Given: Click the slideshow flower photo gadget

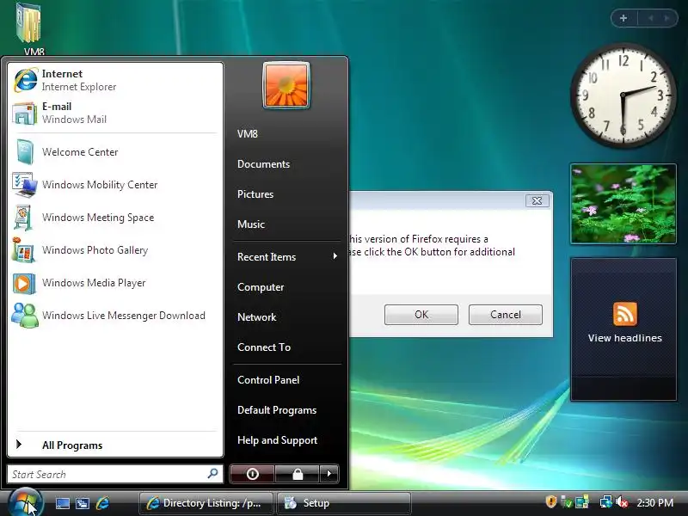Looking at the screenshot, I should tap(623, 204).
